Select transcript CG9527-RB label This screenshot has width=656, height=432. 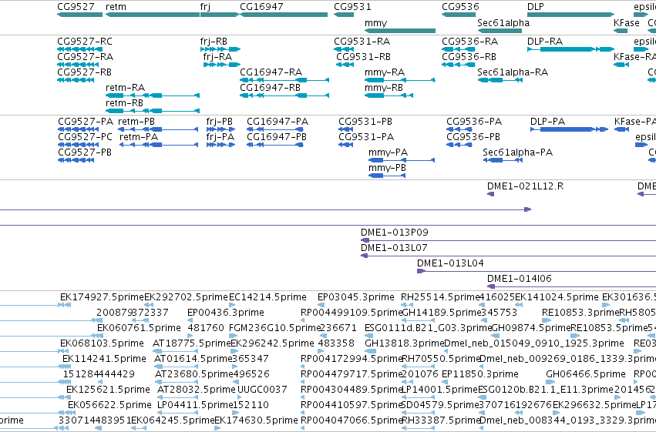point(85,72)
